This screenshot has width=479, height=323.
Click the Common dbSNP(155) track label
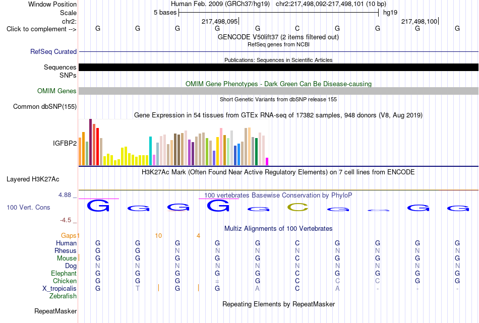[x=44, y=106]
